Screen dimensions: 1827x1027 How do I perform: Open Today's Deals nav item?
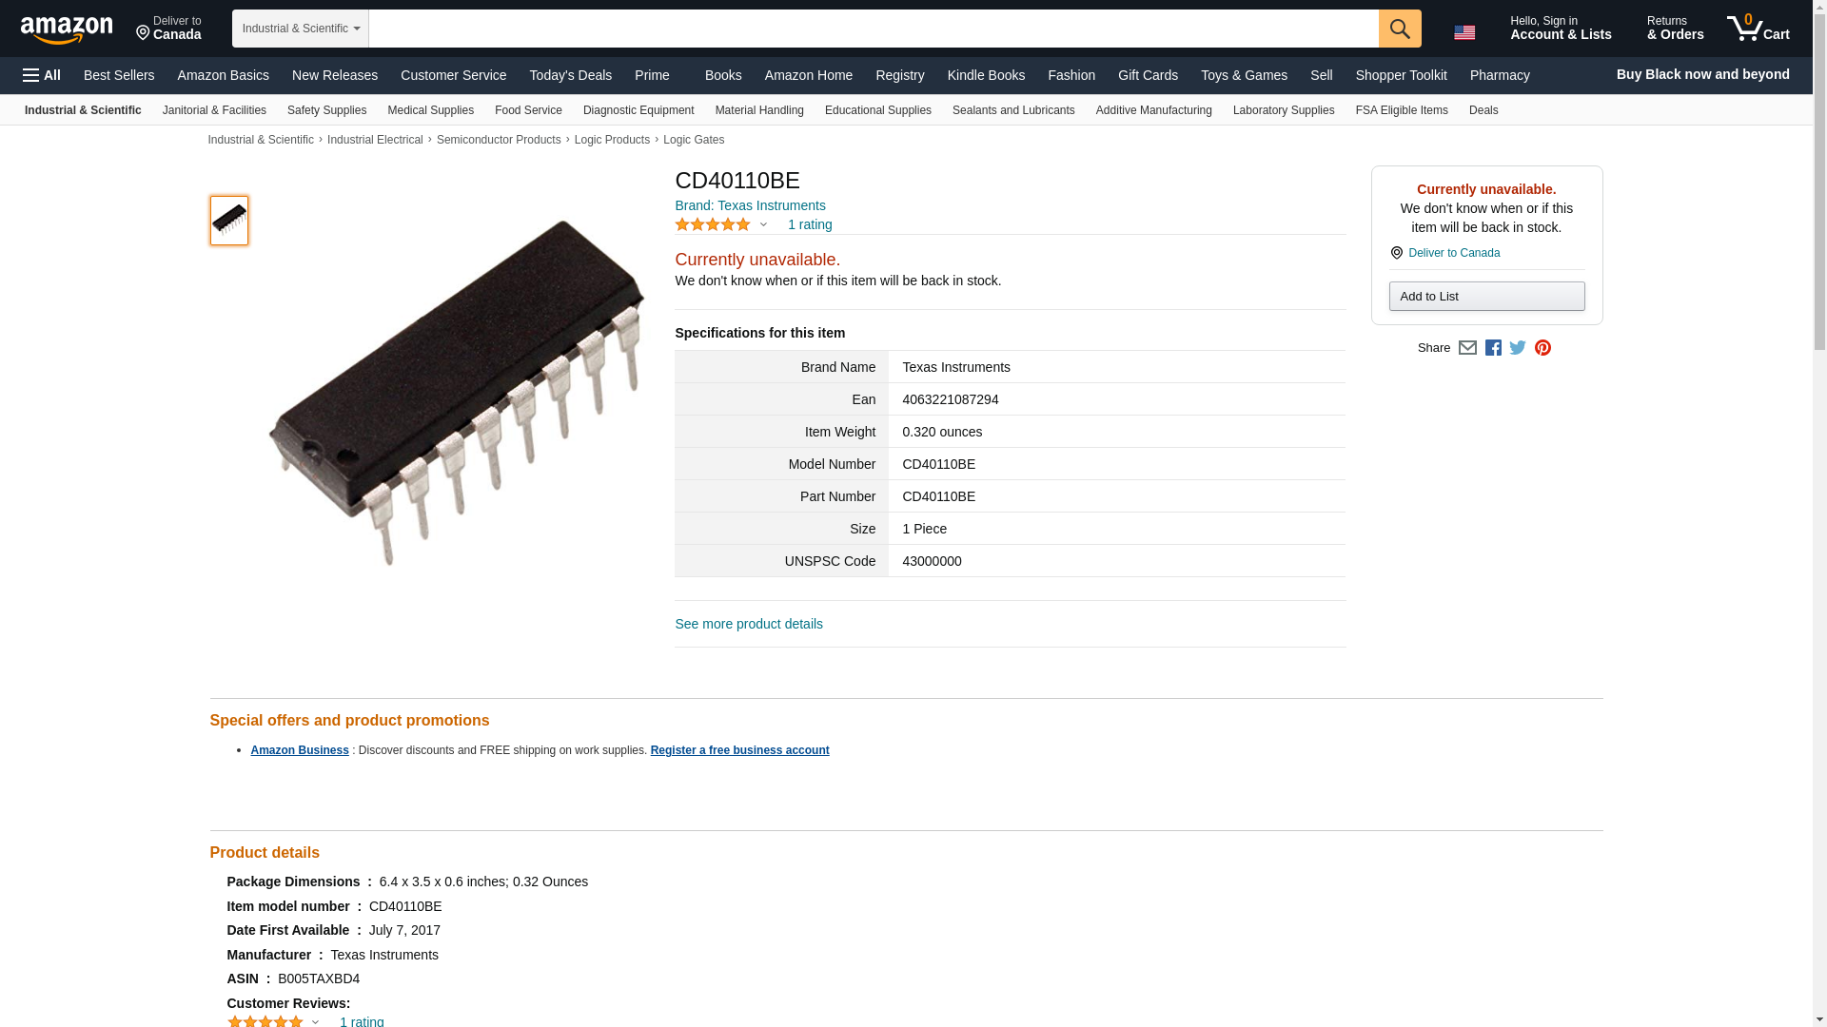tap(570, 75)
